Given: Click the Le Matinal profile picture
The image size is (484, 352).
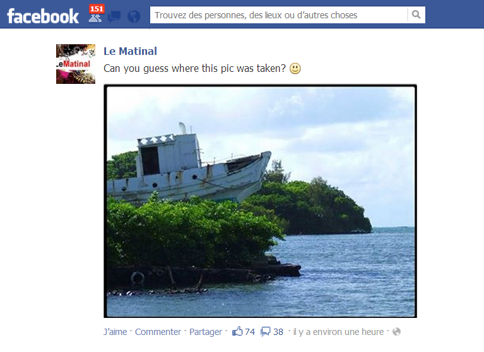Looking at the screenshot, I should click(76, 64).
